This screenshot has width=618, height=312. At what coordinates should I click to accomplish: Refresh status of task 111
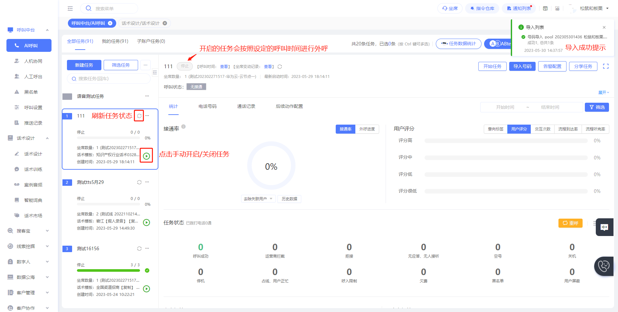coord(139,116)
